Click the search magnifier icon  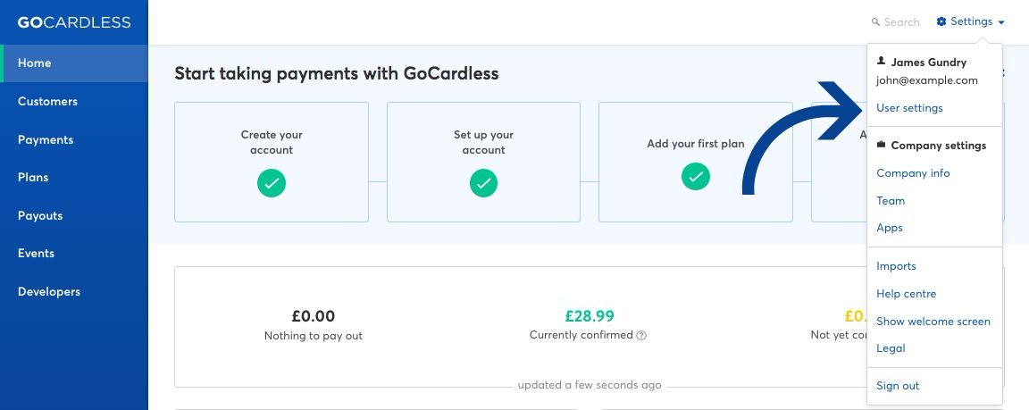tap(875, 22)
